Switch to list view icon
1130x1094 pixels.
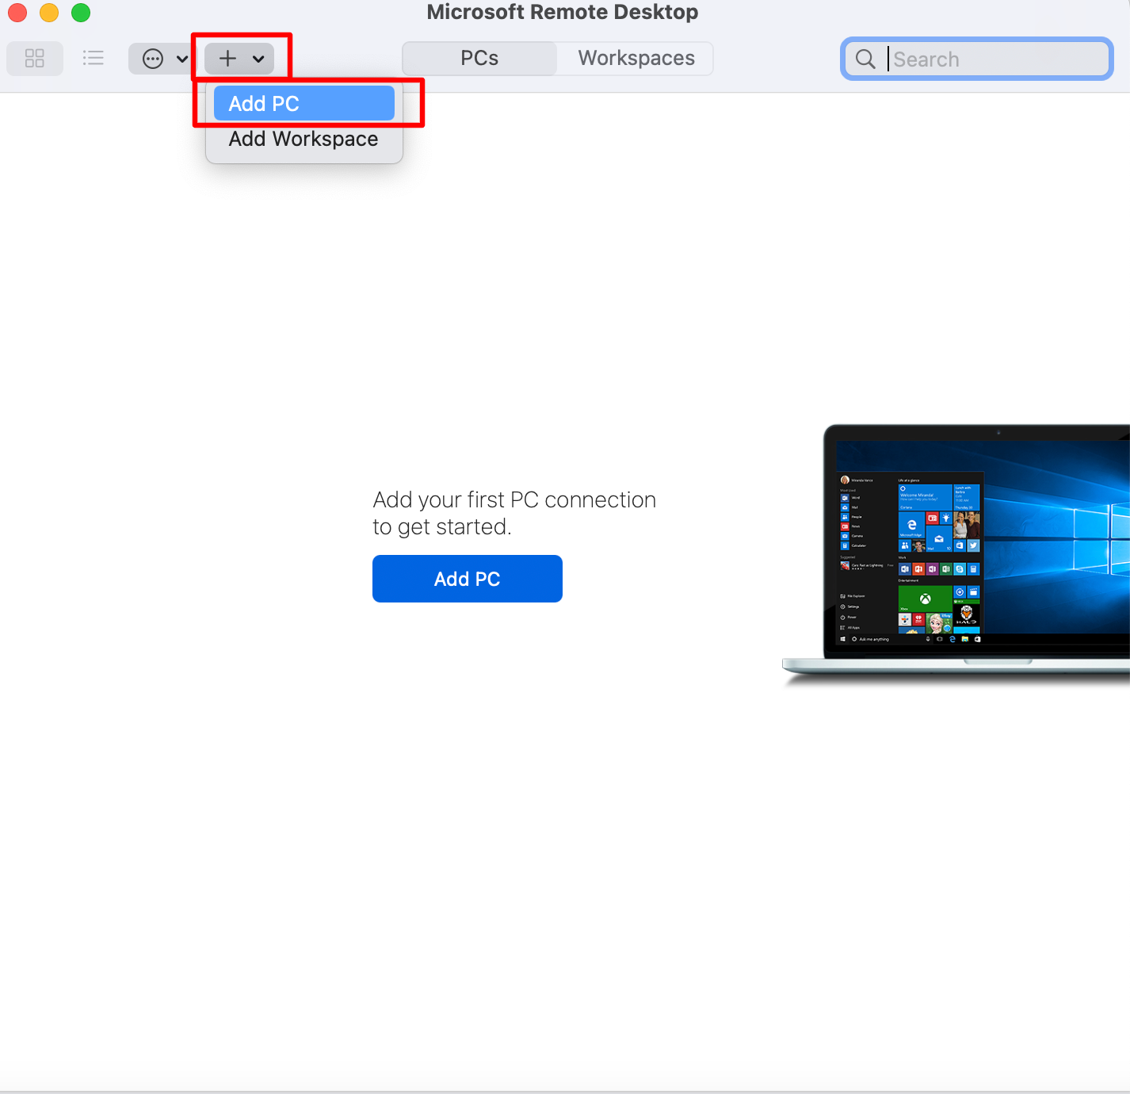coord(94,59)
